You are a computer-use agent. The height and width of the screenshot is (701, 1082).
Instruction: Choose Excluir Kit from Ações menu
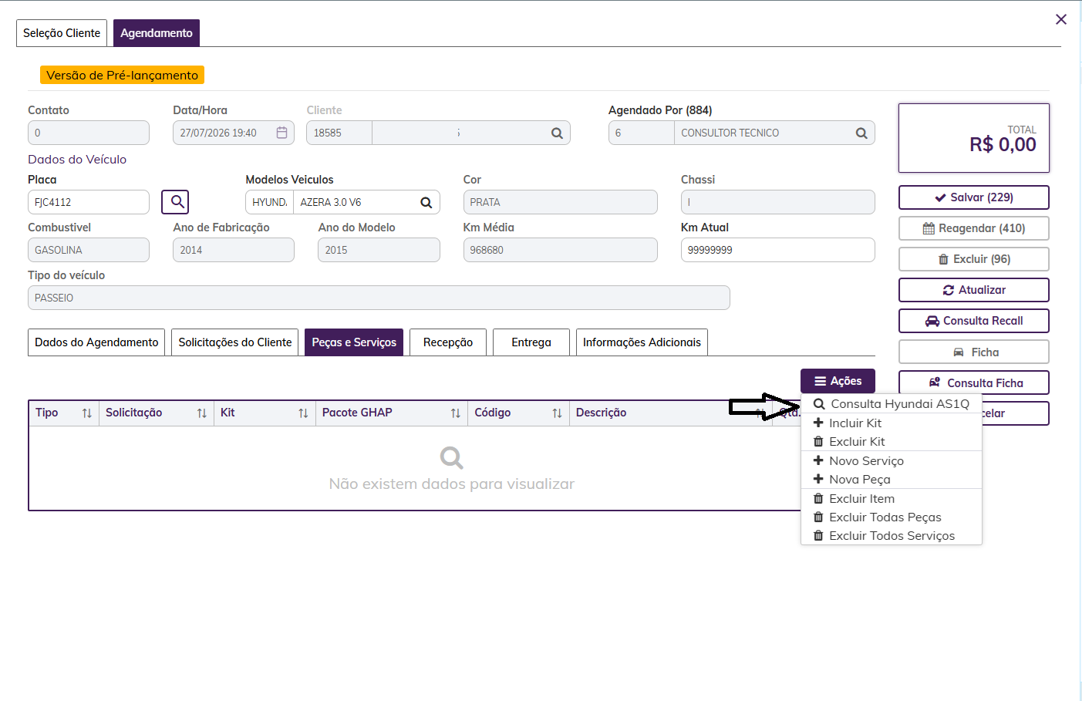(x=892, y=441)
